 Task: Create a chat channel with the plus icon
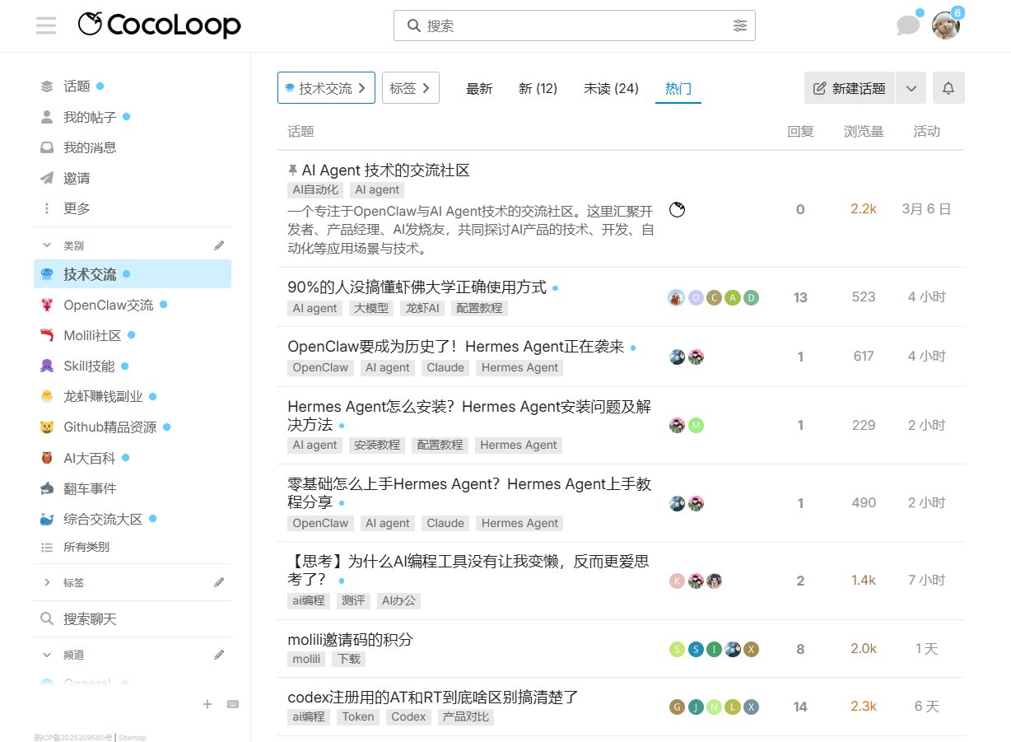pyautogui.click(x=207, y=704)
